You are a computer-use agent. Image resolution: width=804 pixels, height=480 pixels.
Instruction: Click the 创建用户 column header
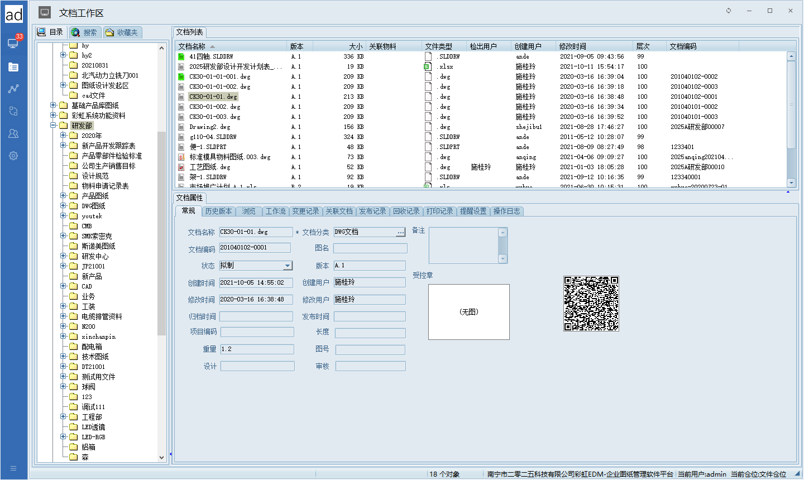[x=534, y=46]
